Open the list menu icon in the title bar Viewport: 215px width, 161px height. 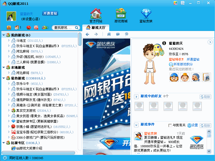[182, 3]
